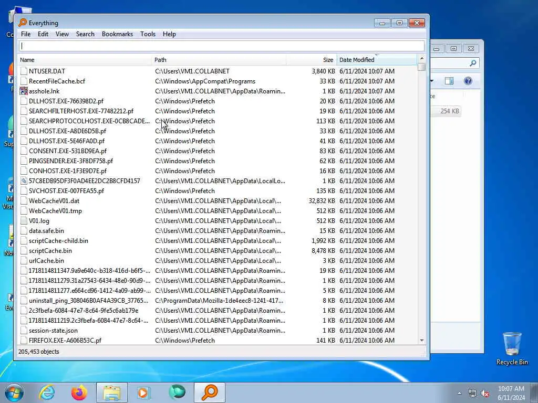Image resolution: width=538 pixels, height=403 pixels.
Task: Open help in background Explorer window
Action: coord(468,81)
